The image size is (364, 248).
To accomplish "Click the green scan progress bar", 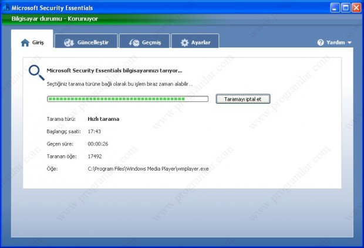I will pos(127,99).
